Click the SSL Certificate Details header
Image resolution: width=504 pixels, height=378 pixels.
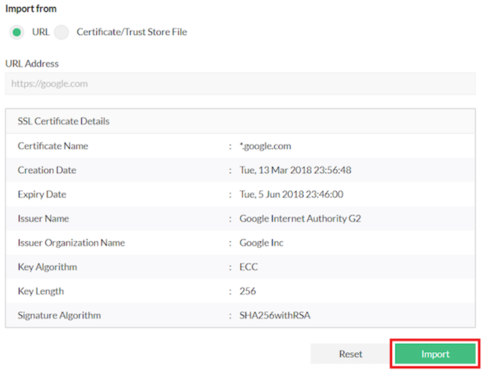tap(64, 121)
